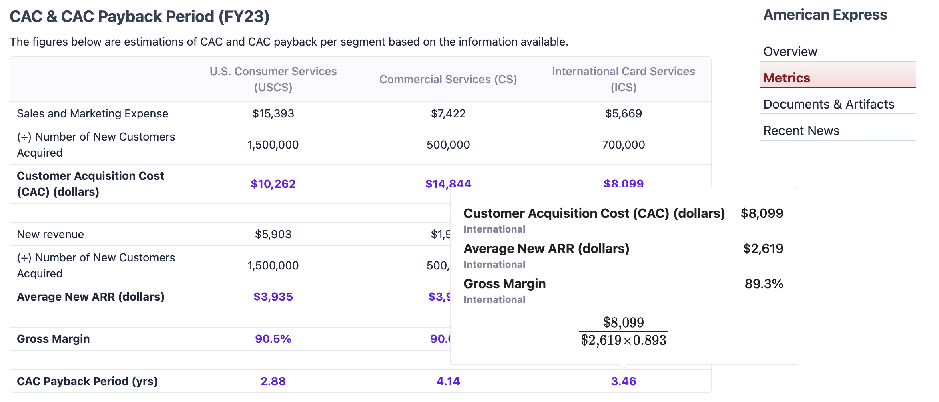Go to Recent News section
Image resolution: width=939 pixels, height=402 pixels.
click(801, 131)
